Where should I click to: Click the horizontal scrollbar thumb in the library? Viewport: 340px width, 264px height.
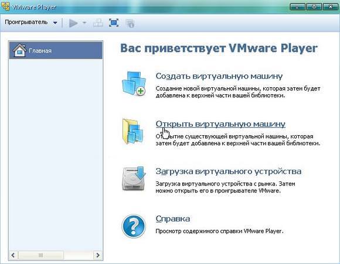[x=41, y=255]
